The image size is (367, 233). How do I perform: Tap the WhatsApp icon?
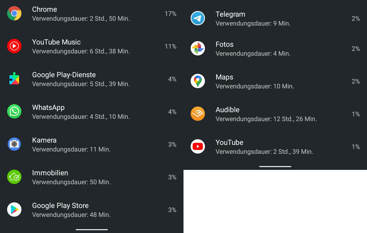[x=14, y=111]
